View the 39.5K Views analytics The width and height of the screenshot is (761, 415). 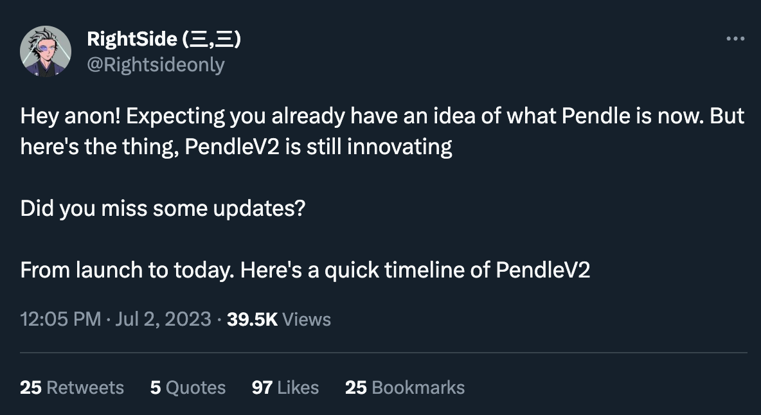click(279, 319)
